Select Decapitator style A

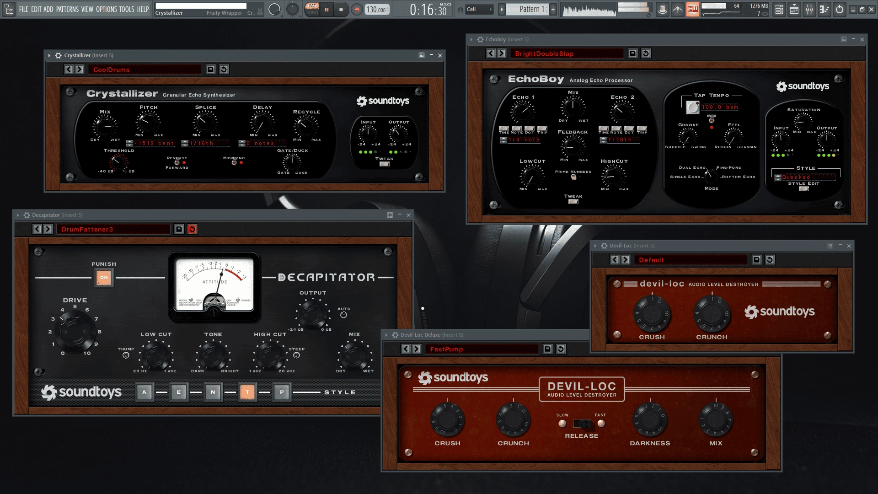[145, 392]
